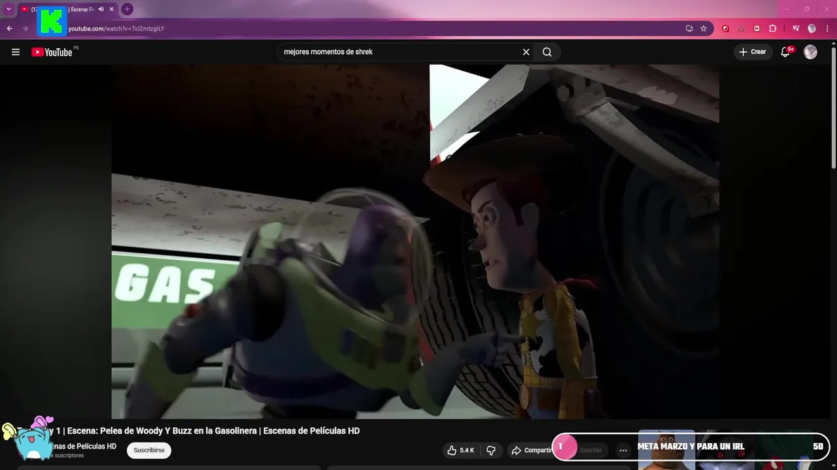Image resolution: width=837 pixels, height=470 pixels.
Task: Go to the YouTube home logo
Action: click(x=52, y=52)
